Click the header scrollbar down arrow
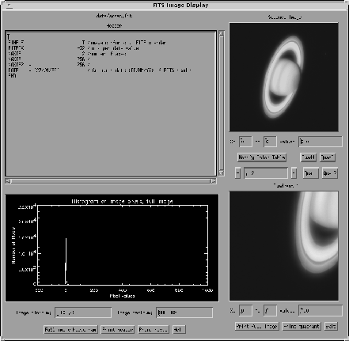The height and width of the screenshot is (341, 349). pos(222,173)
